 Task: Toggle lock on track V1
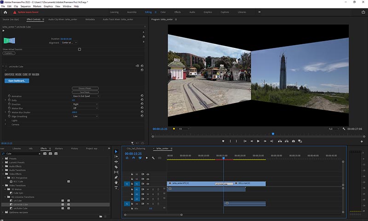[x=132, y=184]
